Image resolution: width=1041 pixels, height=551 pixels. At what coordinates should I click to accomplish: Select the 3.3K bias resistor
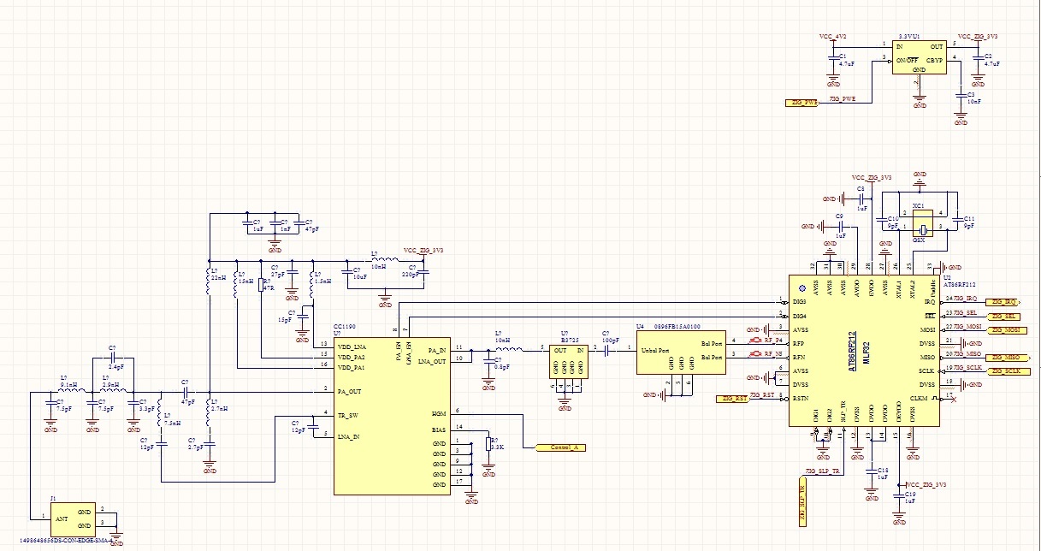pos(488,443)
